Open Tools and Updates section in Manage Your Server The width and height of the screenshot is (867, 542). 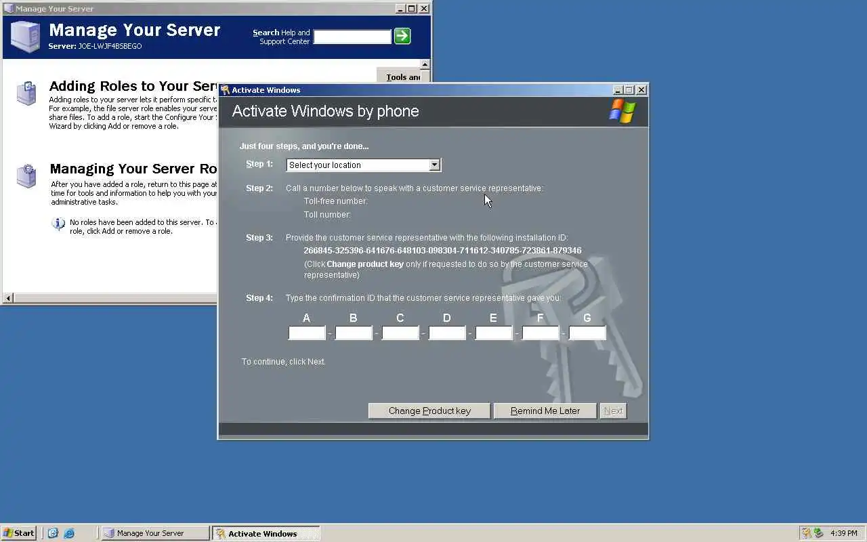402,77
